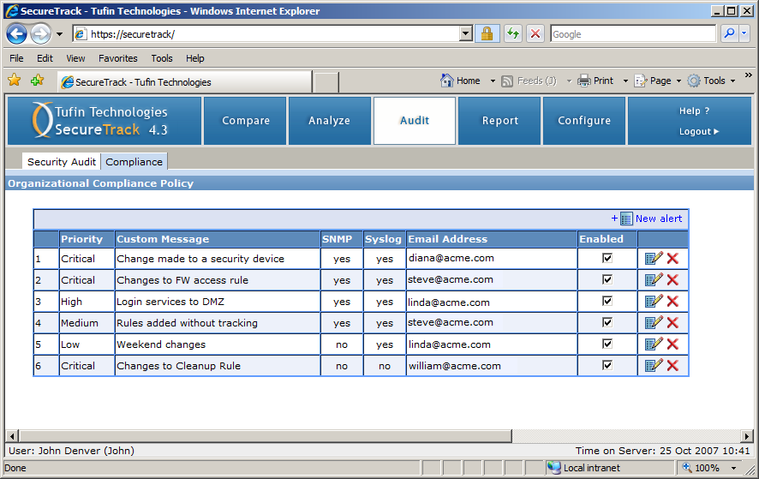Screen dimensions: 759x479
Task: Click the Feeds toolbar button
Action: (529, 81)
